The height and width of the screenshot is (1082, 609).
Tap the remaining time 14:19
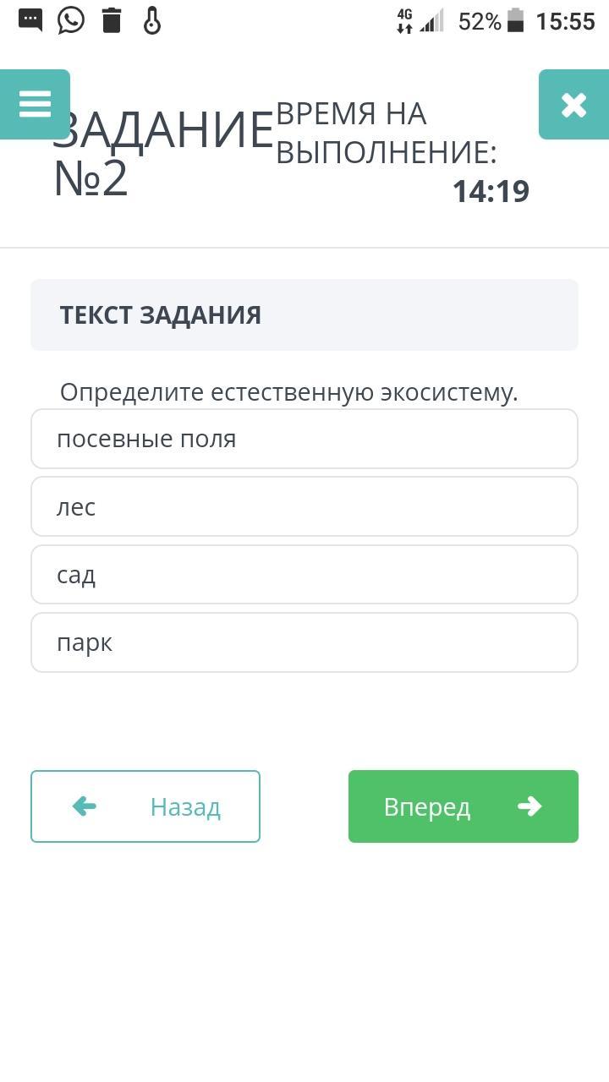(x=491, y=191)
